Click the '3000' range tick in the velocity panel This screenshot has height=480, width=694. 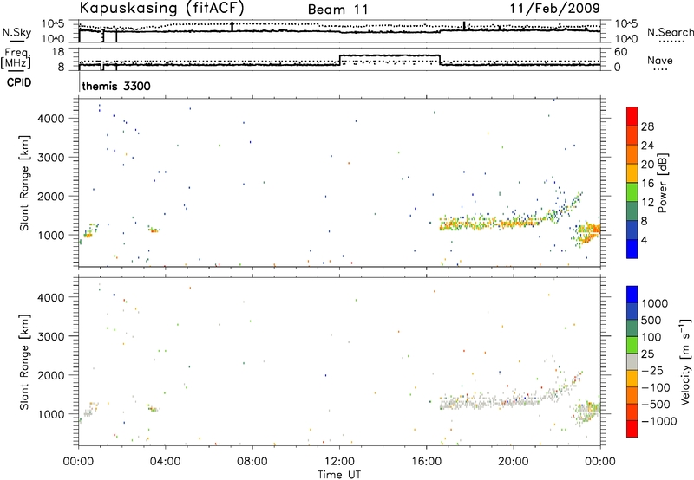(51, 336)
